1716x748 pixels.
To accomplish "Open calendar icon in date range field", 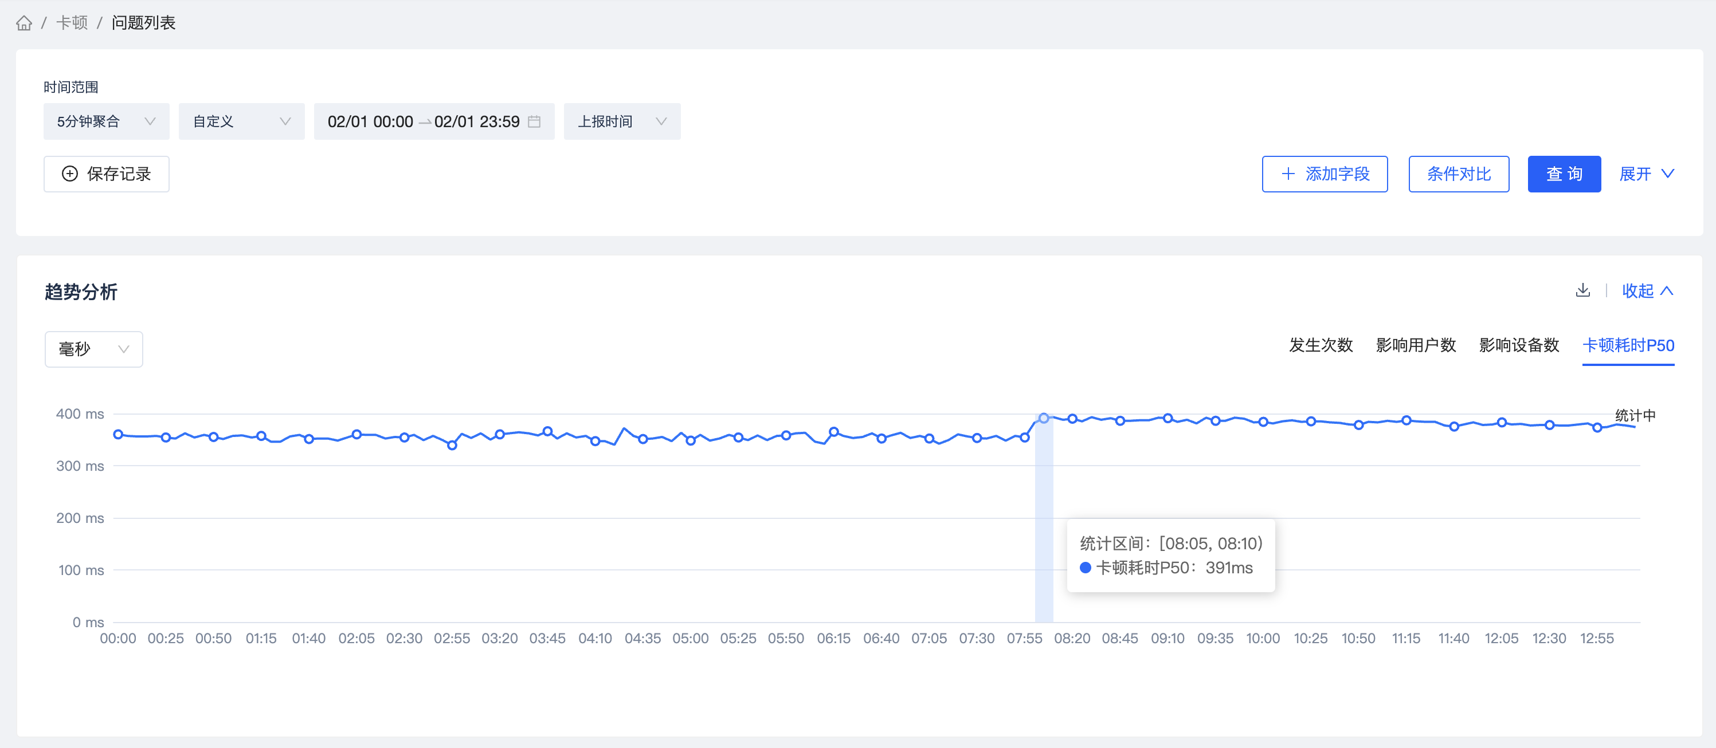I will click(534, 121).
